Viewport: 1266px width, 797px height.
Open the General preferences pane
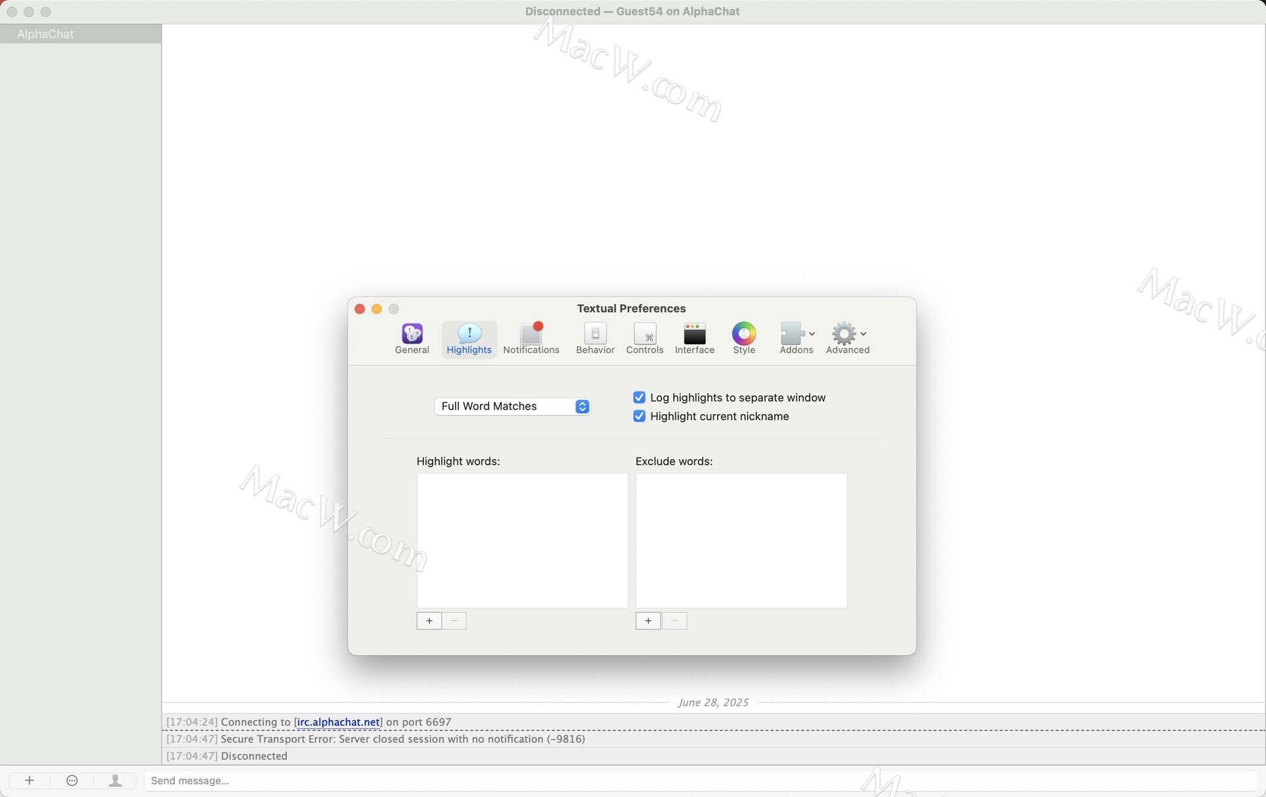tap(412, 339)
